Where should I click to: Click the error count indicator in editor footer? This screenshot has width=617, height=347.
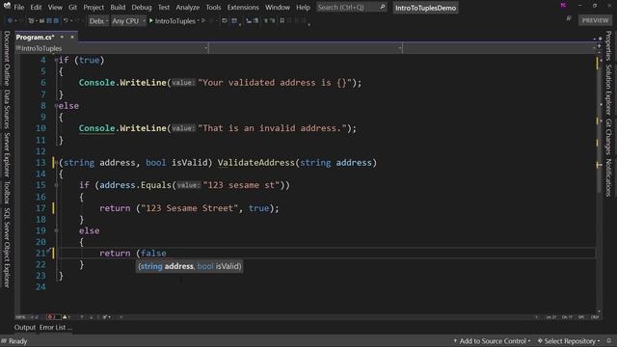coord(53,317)
